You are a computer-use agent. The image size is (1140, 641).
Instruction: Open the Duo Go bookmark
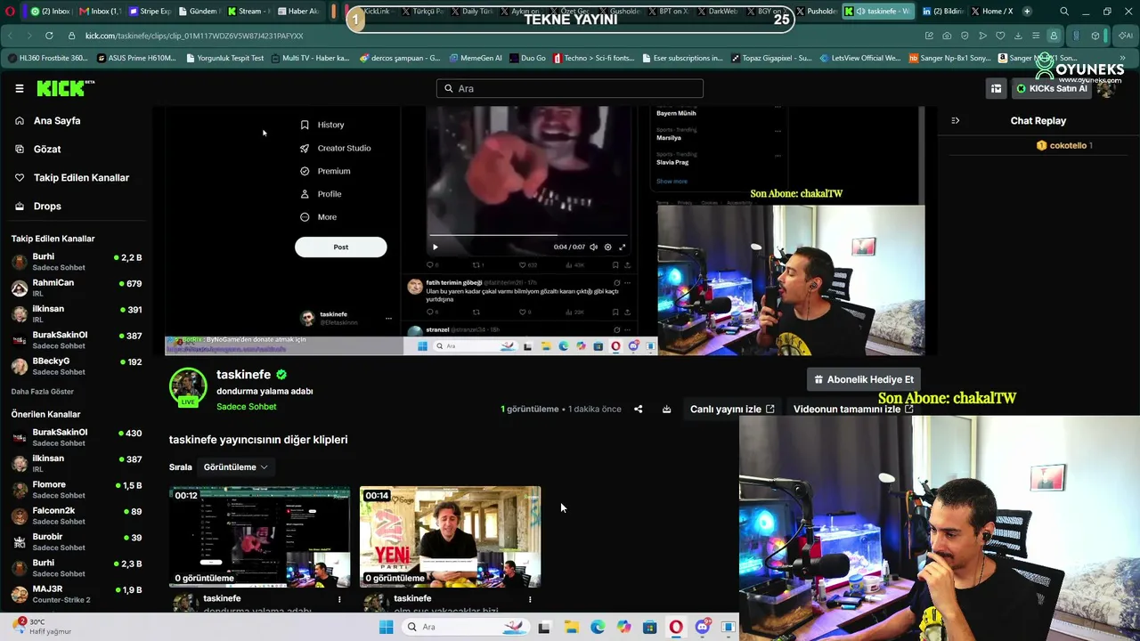point(527,58)
